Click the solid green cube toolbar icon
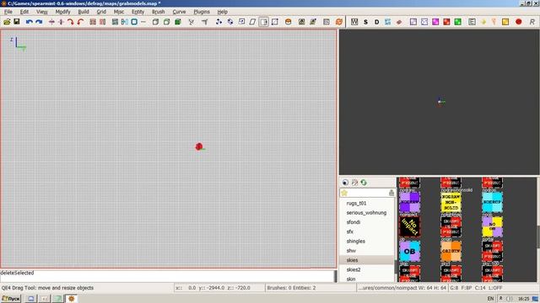The height and width of the screenshot is (303, 540). pyautogui.click(x=178, y=22)
